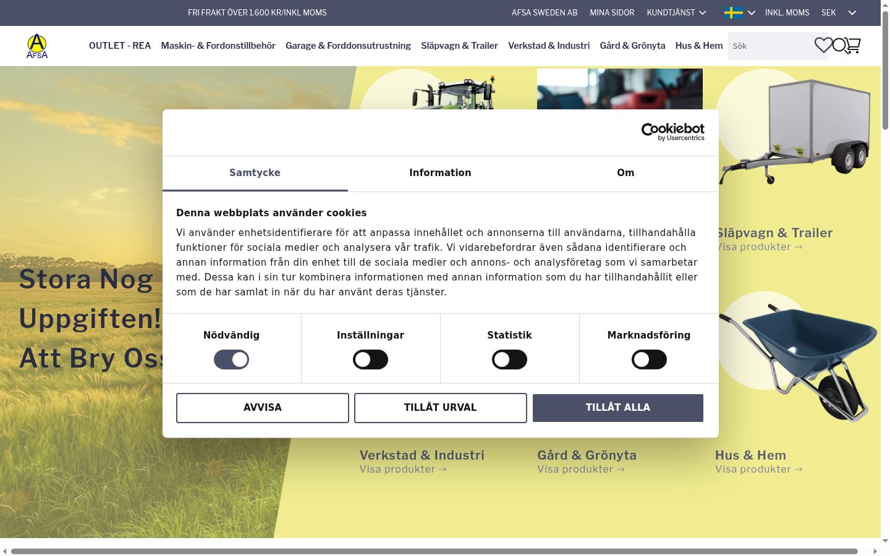Open Maskin- & Fordonstillbehör menu
Screen dimensions: 890x556
[218, 46]
